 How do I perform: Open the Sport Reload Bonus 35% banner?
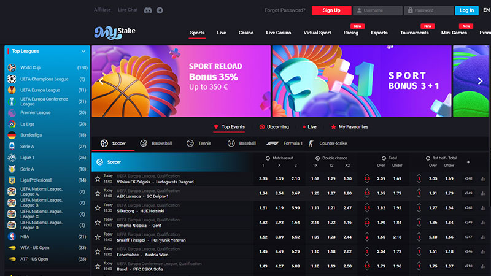point(181,81)
